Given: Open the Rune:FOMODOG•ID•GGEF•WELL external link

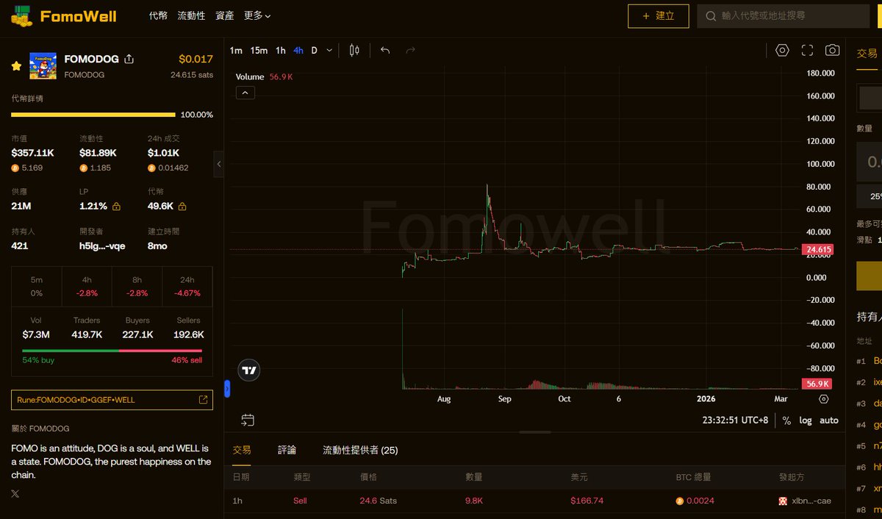Looking at the screenshot, I should click(x=112, y=400).
